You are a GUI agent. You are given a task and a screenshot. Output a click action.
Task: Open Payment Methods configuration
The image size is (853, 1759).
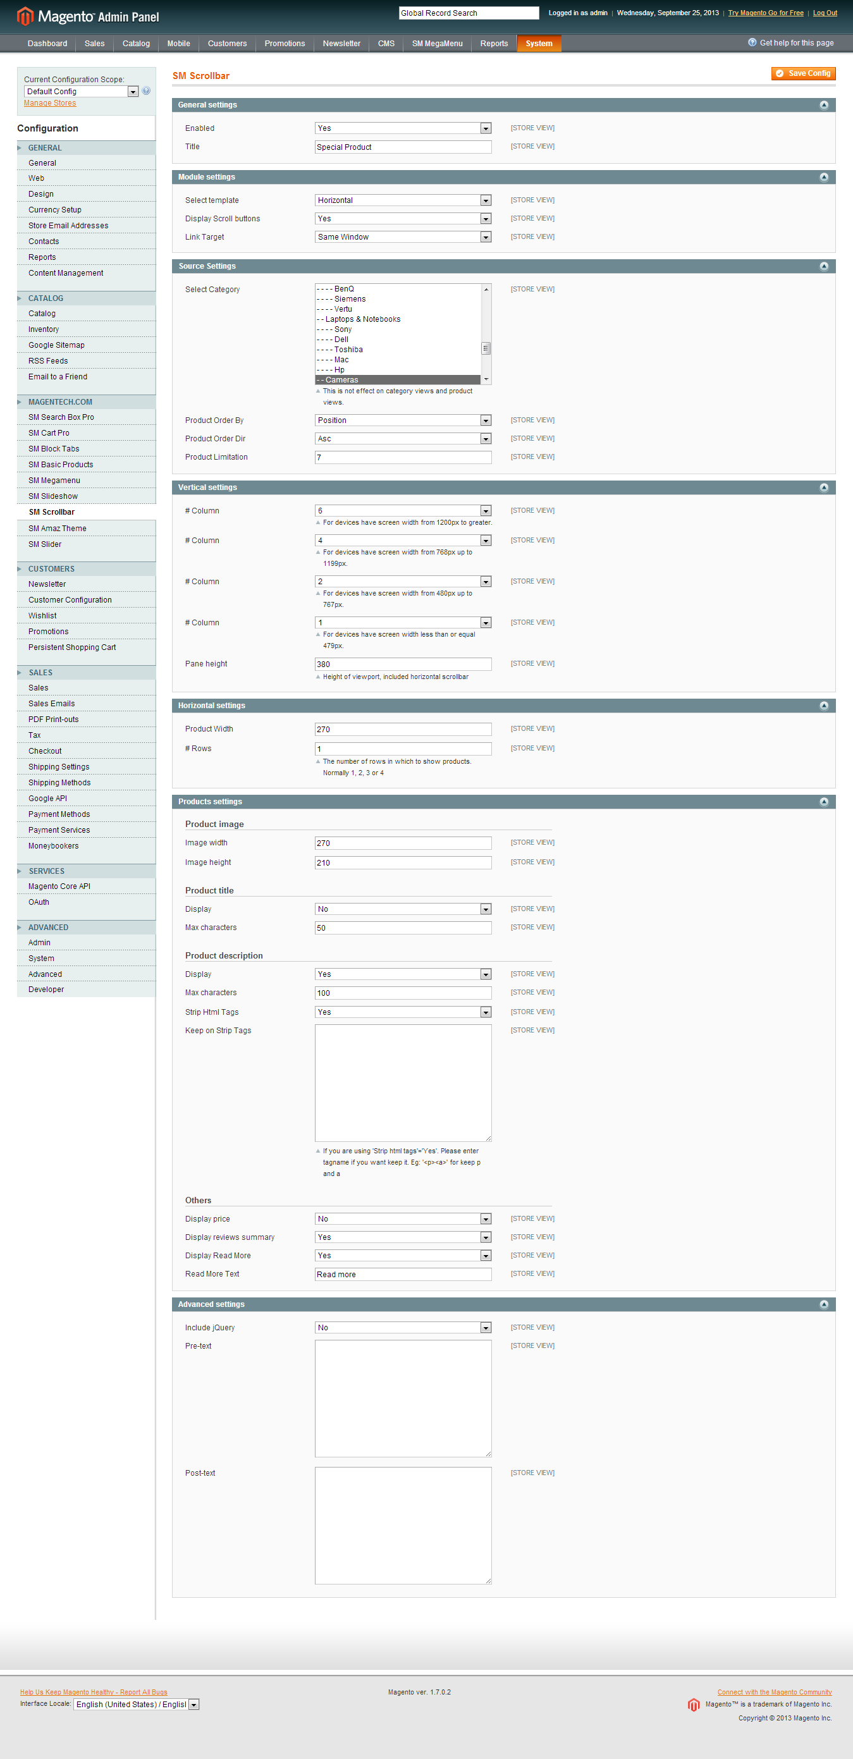86,814
